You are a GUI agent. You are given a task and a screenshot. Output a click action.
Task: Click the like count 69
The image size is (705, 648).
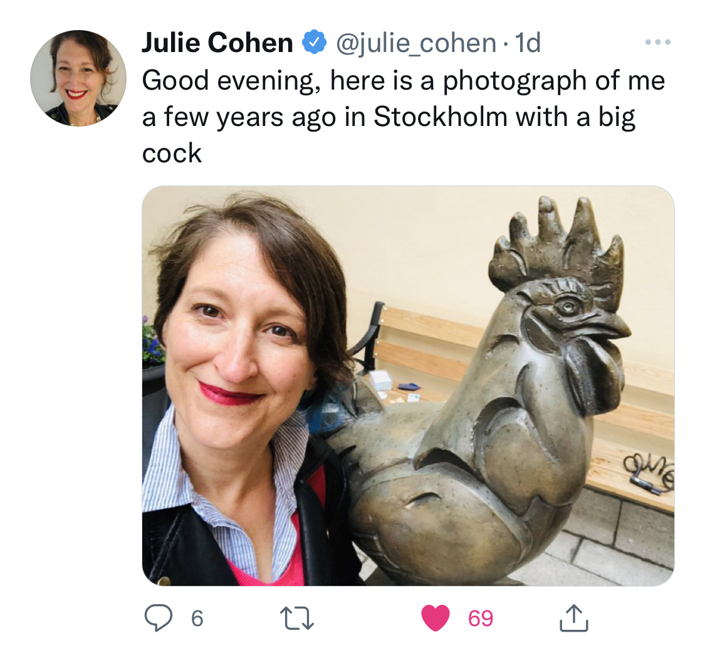[481, 619]
